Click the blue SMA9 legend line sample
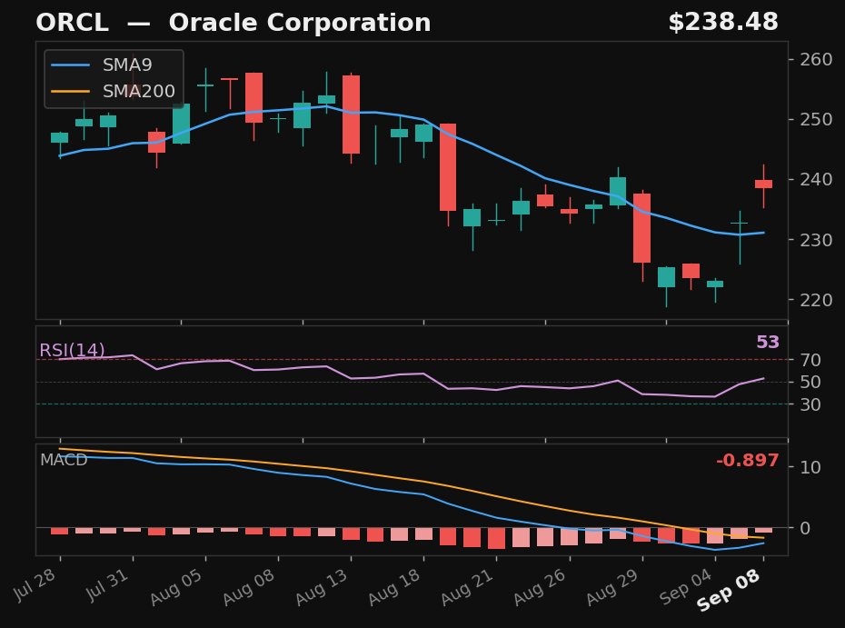This screenshot has height=628, width=845. [x=71, y=65]
